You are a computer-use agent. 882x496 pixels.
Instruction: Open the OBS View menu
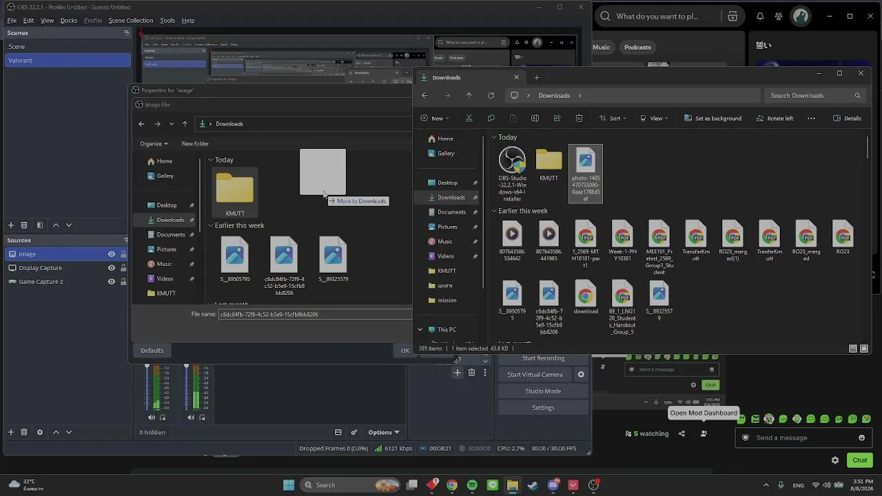coord(47,21)
